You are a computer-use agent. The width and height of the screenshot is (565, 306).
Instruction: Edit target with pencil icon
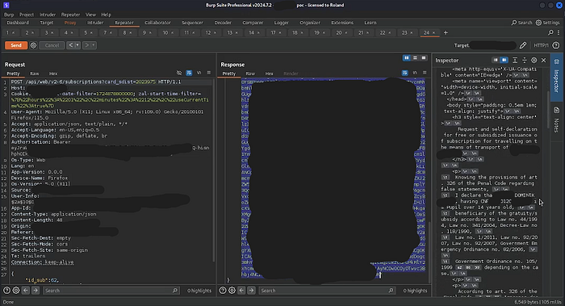pyautogui.click(x=523, y=45)
